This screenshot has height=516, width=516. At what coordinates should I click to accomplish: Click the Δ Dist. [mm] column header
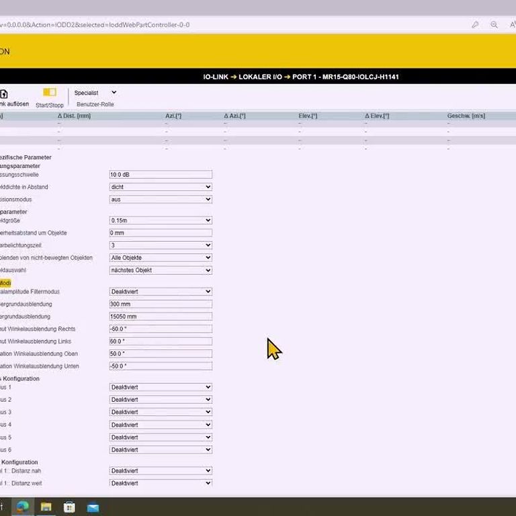[x=74, y=116]
